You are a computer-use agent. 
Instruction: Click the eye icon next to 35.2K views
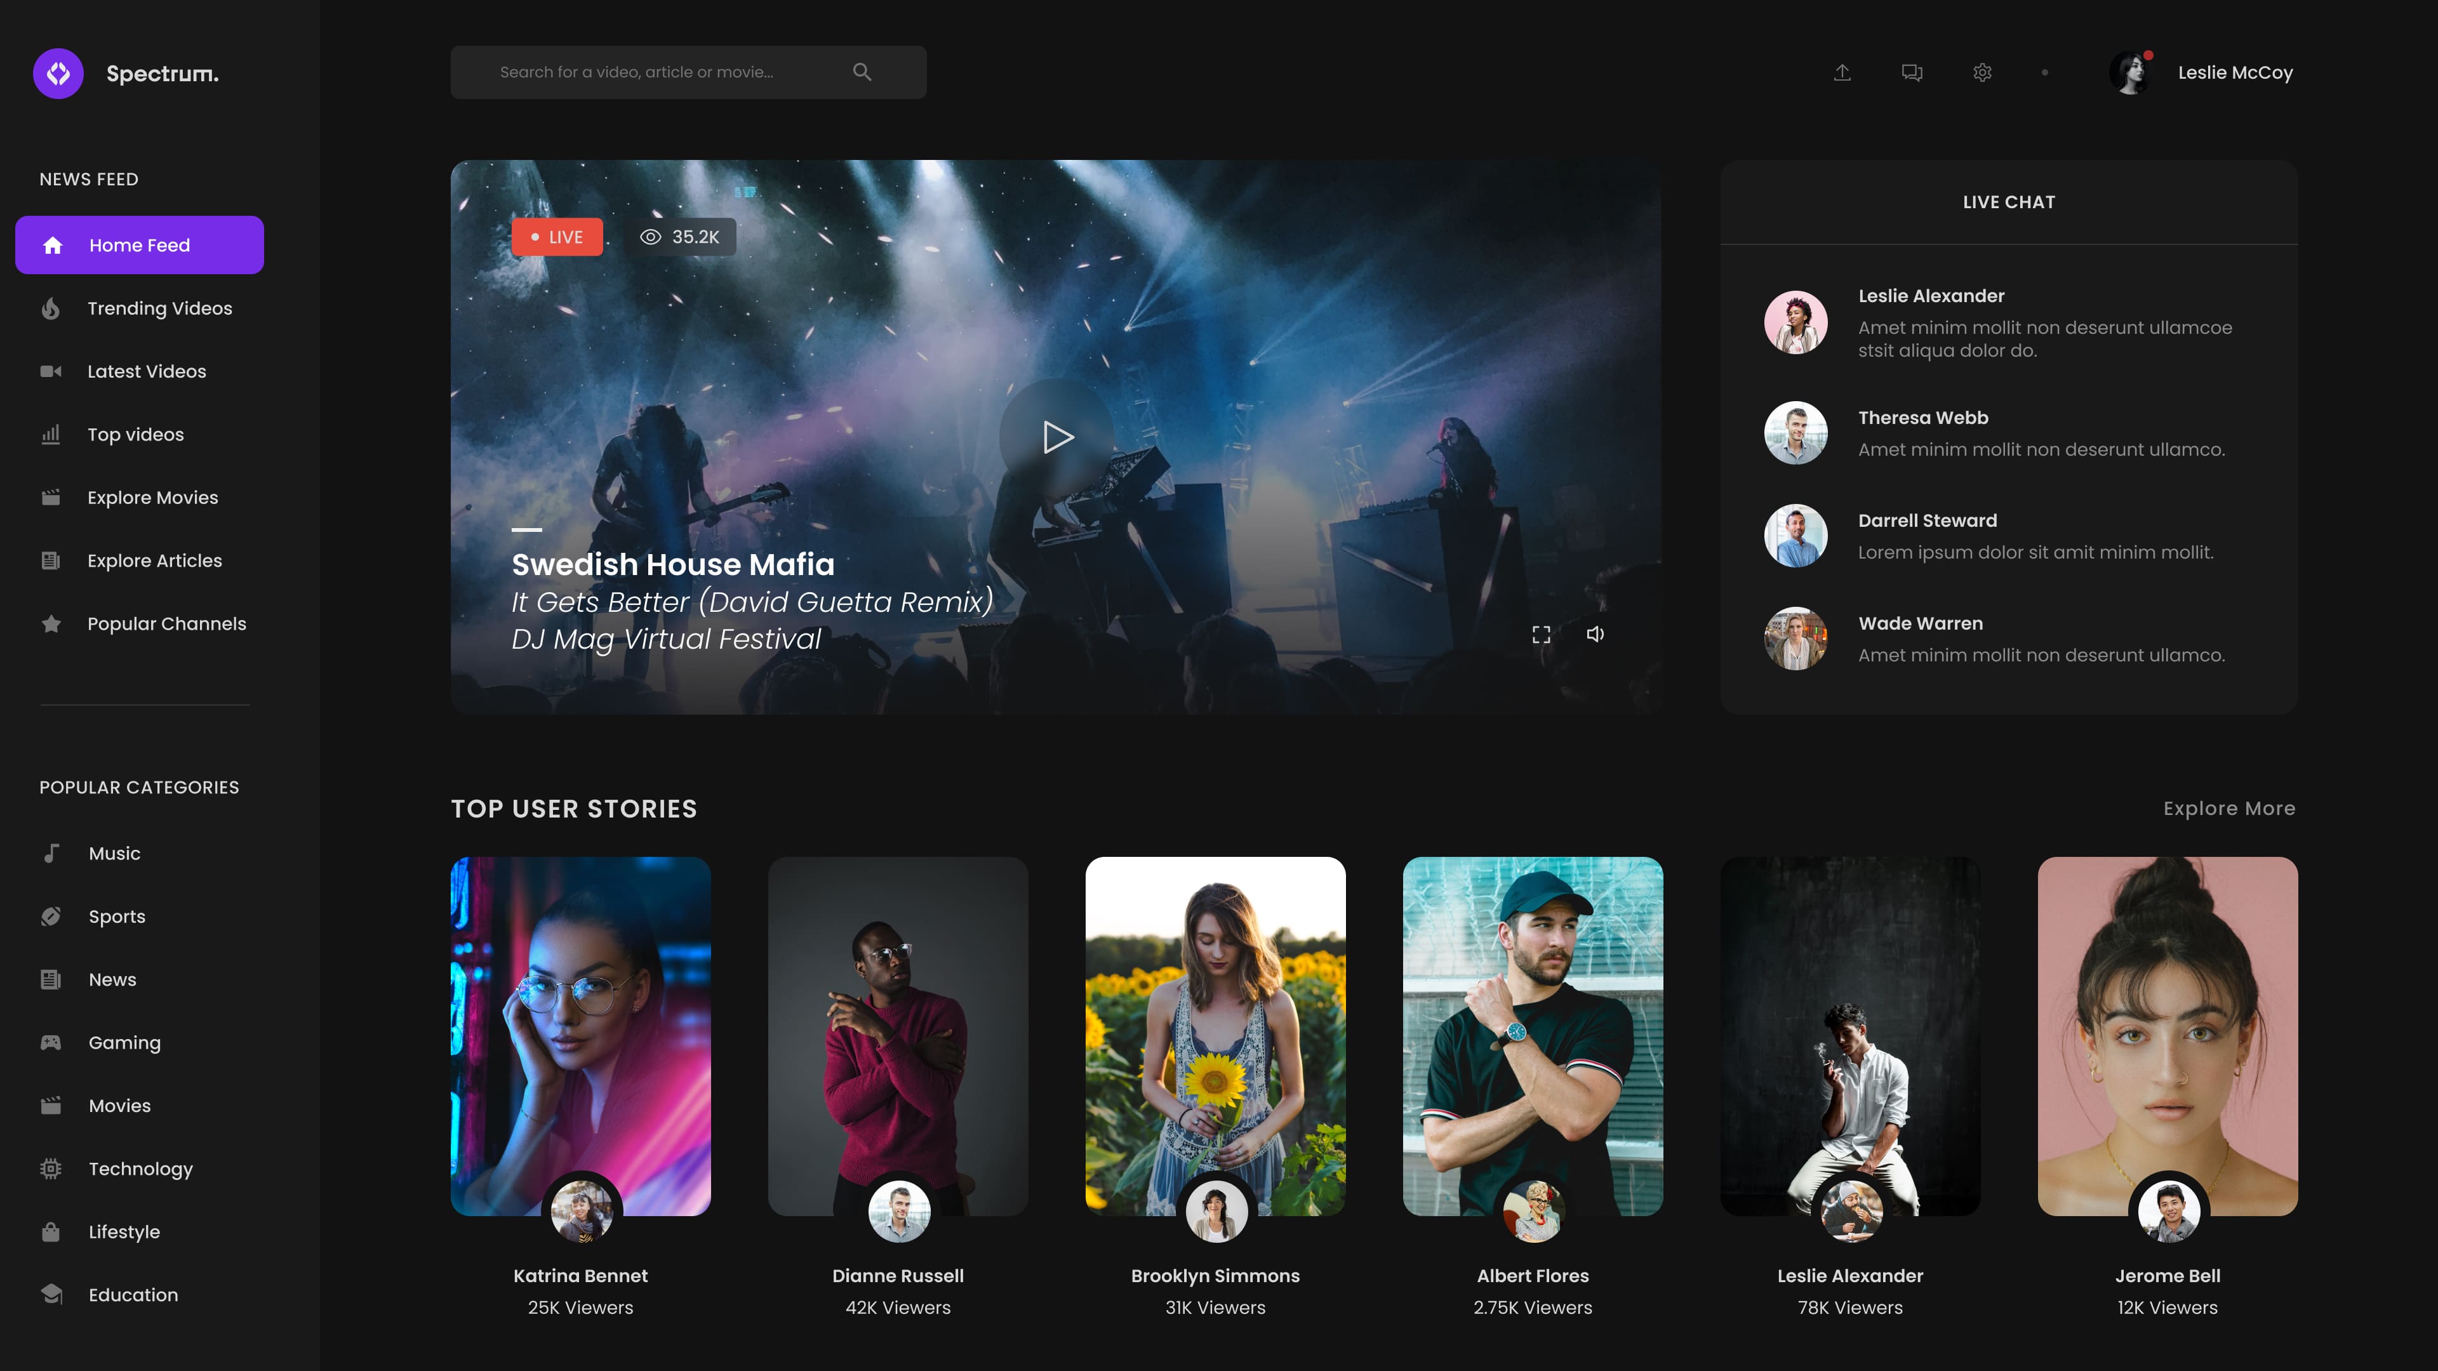[x=650, y=237]
